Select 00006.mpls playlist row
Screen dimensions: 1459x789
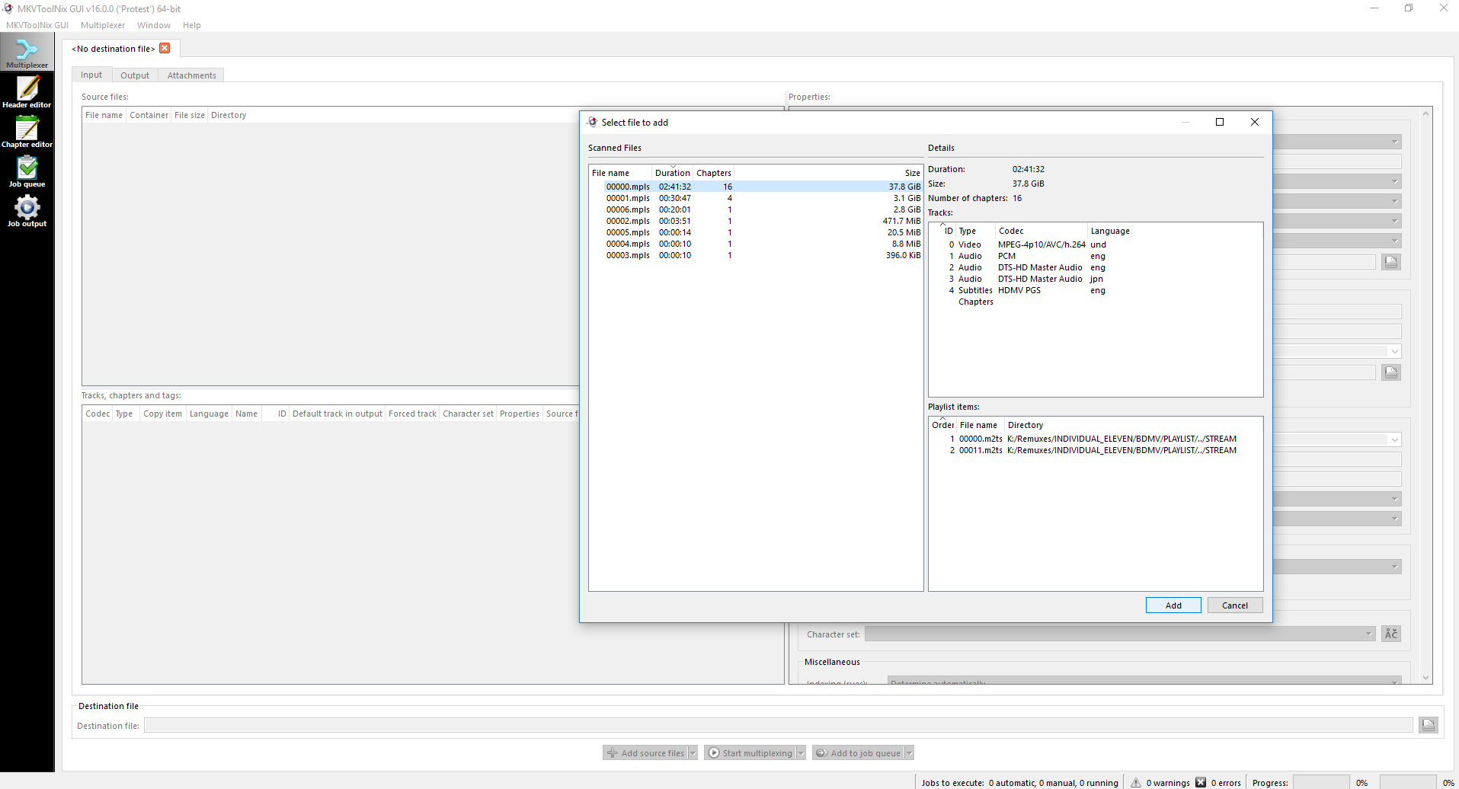click(x=756, y=209)
